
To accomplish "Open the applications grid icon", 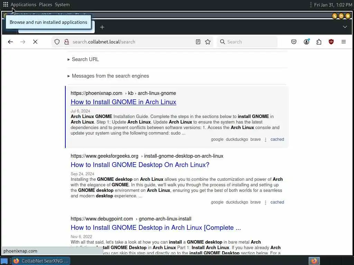I will [6, 4].
